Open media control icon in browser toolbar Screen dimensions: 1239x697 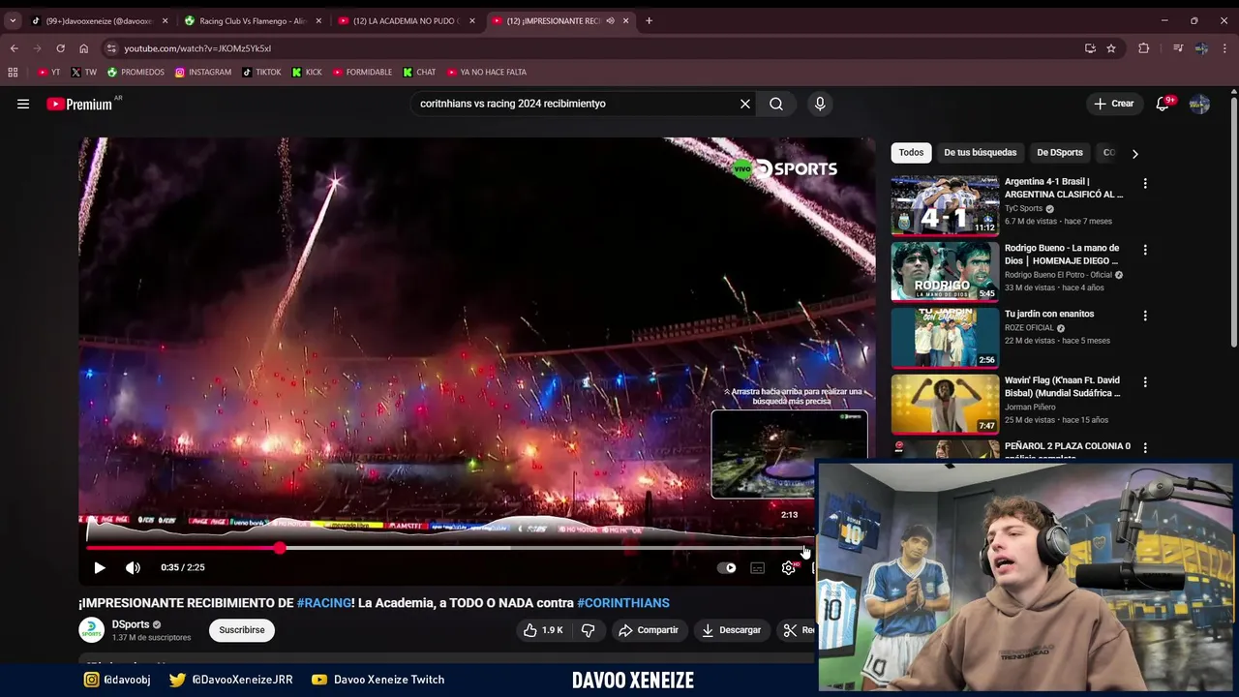[1177, 48]
